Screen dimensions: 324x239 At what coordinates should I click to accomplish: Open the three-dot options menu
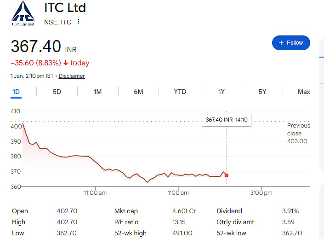[x=79, y=22]
